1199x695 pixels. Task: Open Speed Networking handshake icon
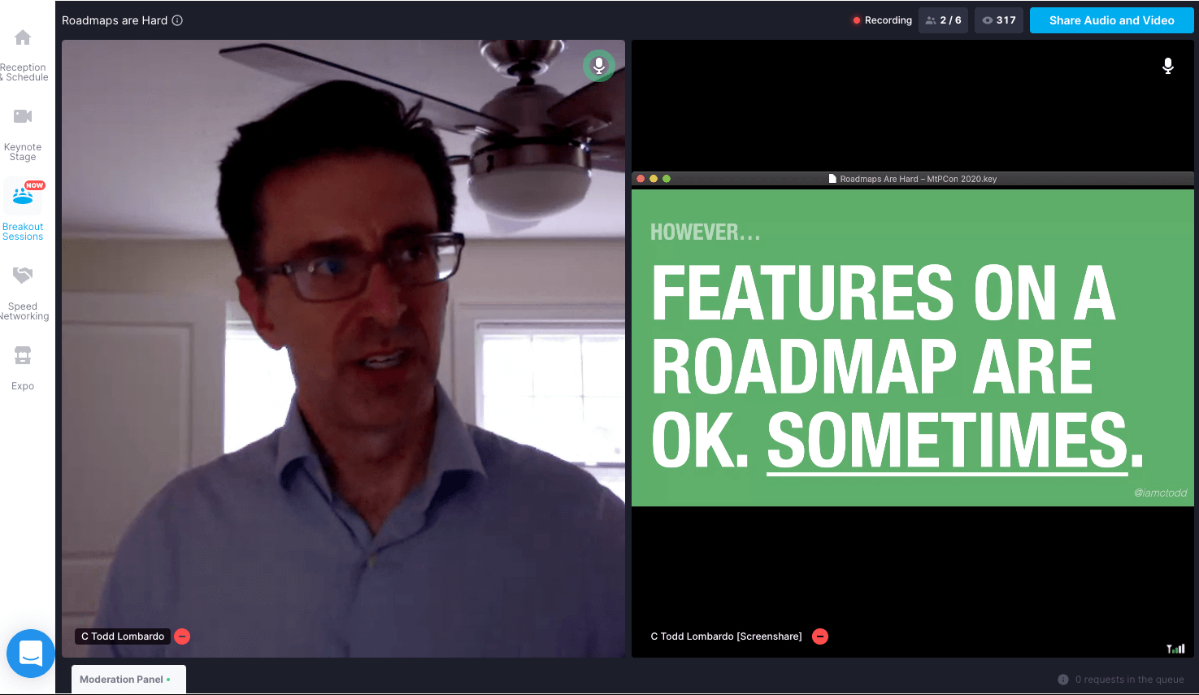pyautogui.click(x=23, y=276)
